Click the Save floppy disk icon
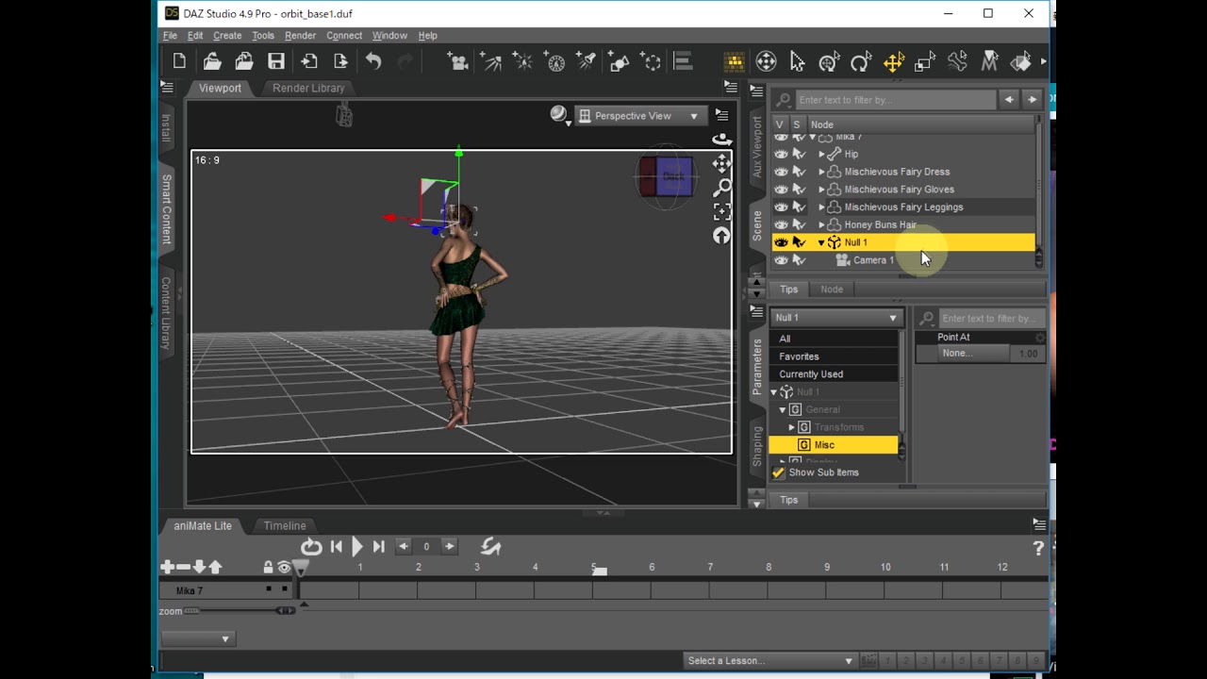 point(276,62)
